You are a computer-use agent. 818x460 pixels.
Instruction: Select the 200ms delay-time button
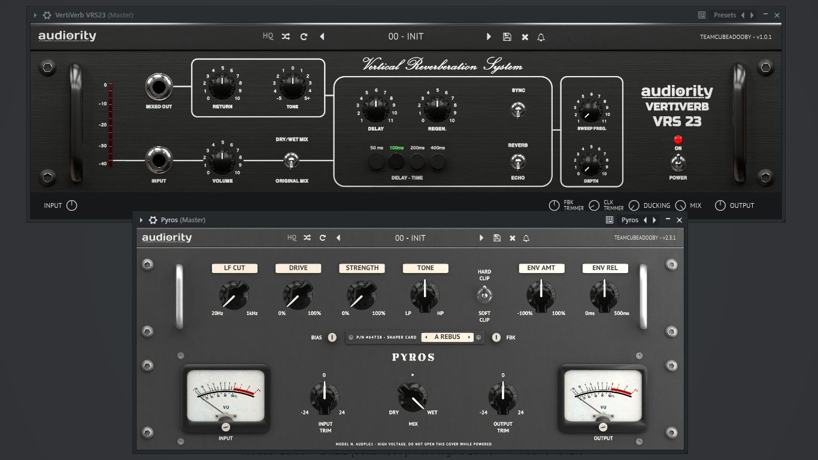pyautogui.click(x=417, y=161)
